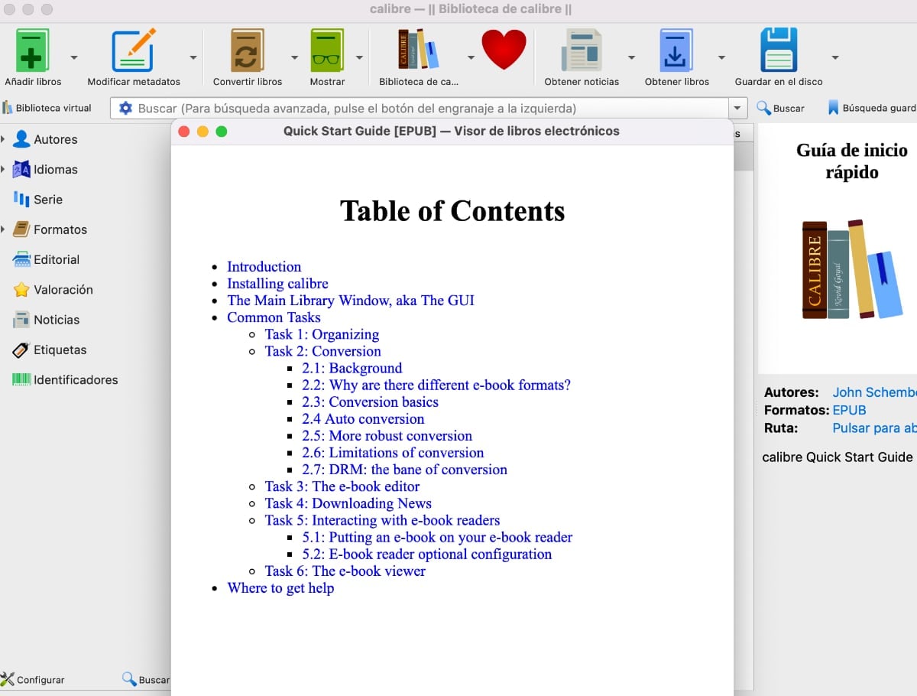Screen dimensions: 917x696
Task: Open search history dropdown arrow
Action: (x=737, y=109)
